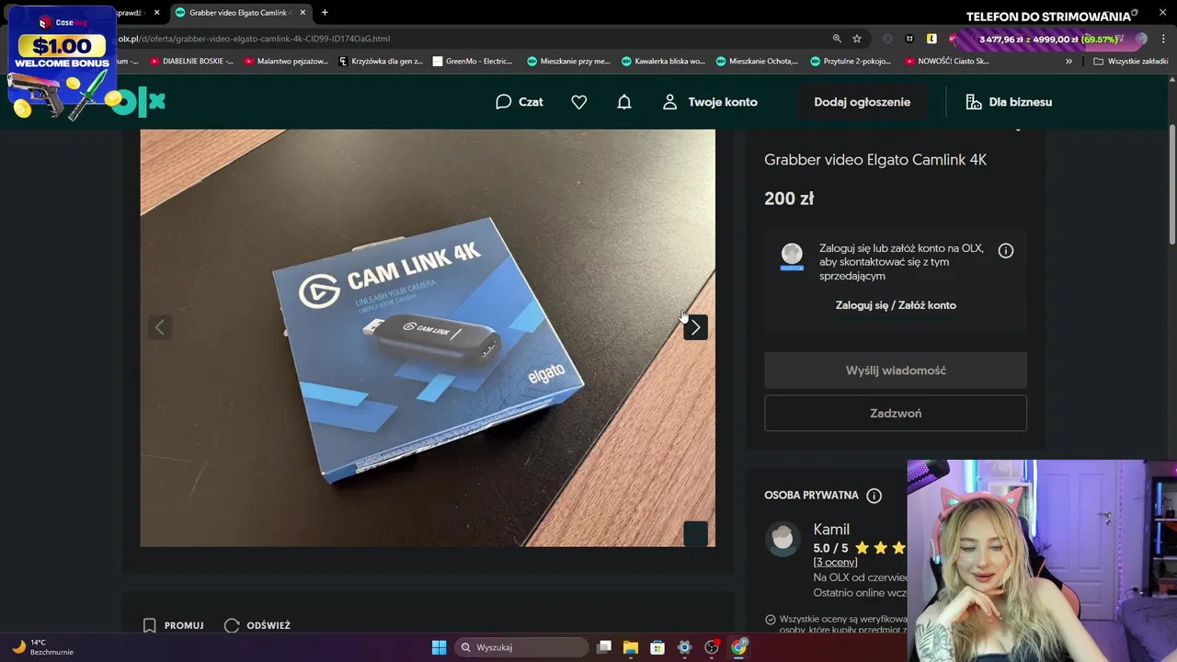Open Windows Start menu
The image size is (1177, 662).
point(439,647)
